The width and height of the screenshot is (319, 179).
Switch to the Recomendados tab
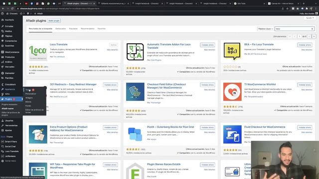(88, 29)
